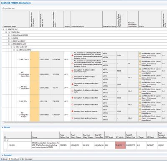Click the PROCESSING UNIT component icon

coord(12,44)
